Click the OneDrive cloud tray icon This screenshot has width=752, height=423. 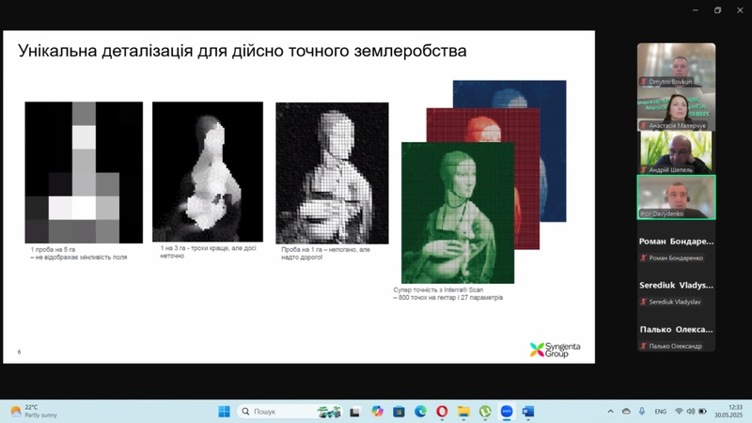tap(626, 412)
